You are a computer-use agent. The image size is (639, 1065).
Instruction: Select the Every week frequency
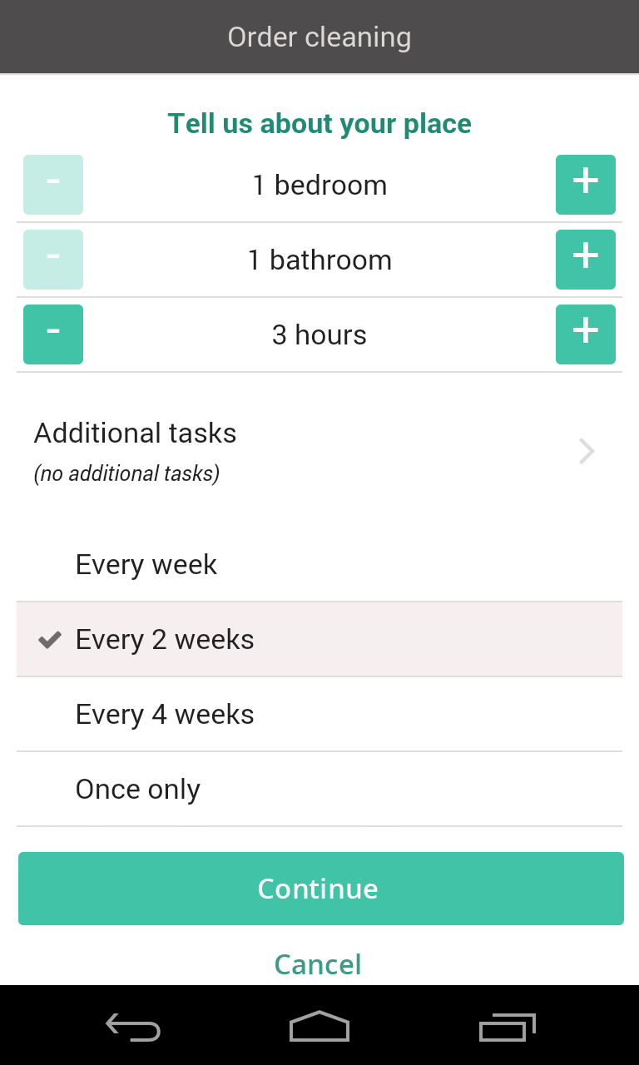319,565
